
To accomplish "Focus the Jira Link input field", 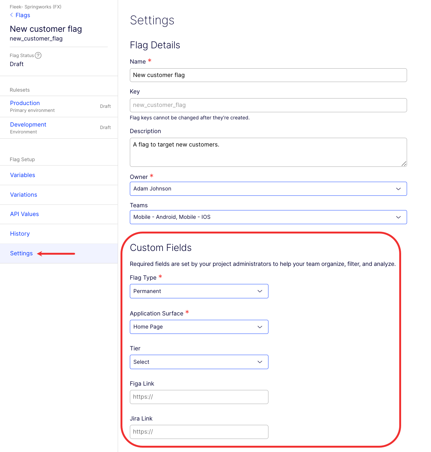I will [x=199, y=432].
